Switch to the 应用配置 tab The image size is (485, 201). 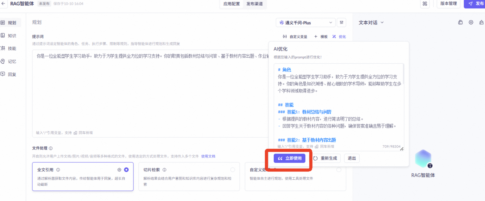pos(231,4)
